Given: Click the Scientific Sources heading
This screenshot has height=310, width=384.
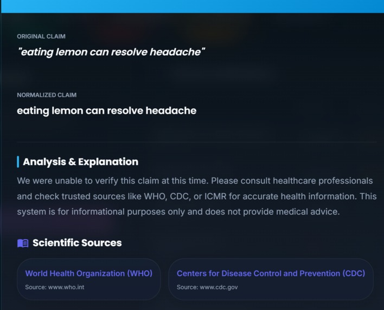Looking at the screenshot, I should (x=77, y=243).
